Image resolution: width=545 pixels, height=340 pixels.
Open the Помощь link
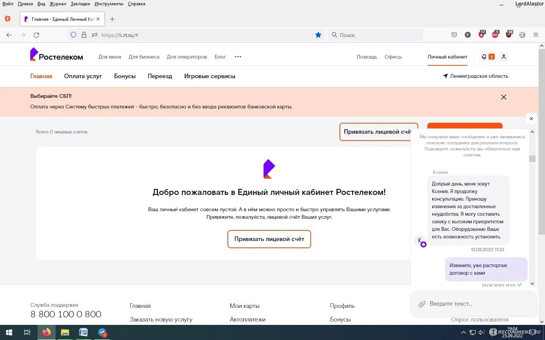coord(367,57)
